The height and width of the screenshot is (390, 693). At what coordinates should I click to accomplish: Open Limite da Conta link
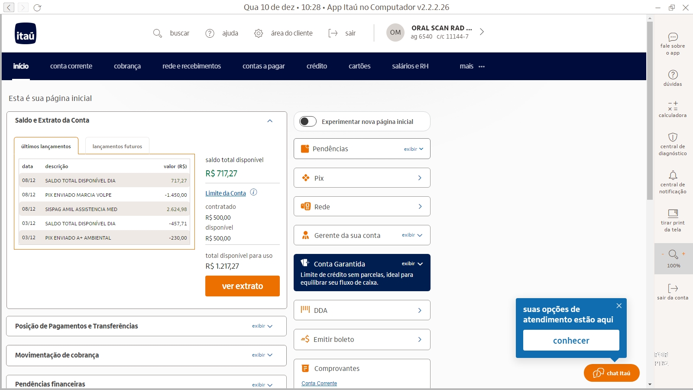click(226, 193)
